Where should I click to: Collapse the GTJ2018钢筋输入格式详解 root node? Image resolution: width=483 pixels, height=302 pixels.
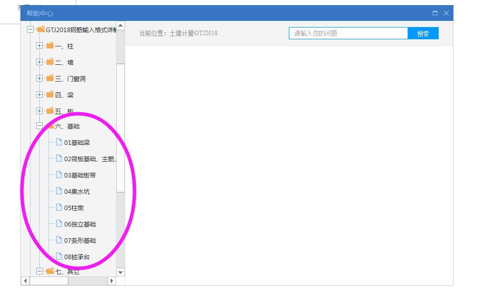click(x=30, y=30)
